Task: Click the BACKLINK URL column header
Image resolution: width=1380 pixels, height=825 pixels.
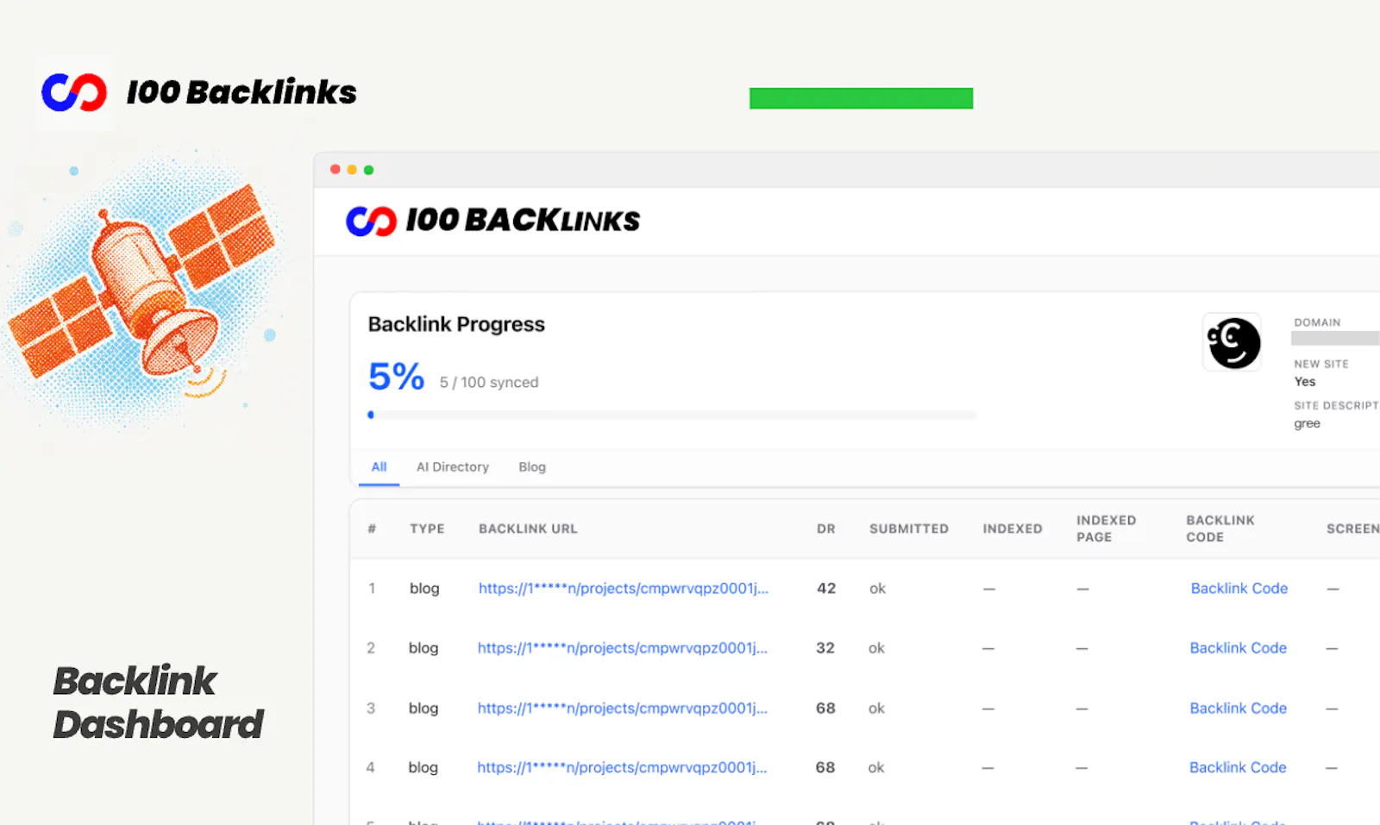Action: coord(528,529)
